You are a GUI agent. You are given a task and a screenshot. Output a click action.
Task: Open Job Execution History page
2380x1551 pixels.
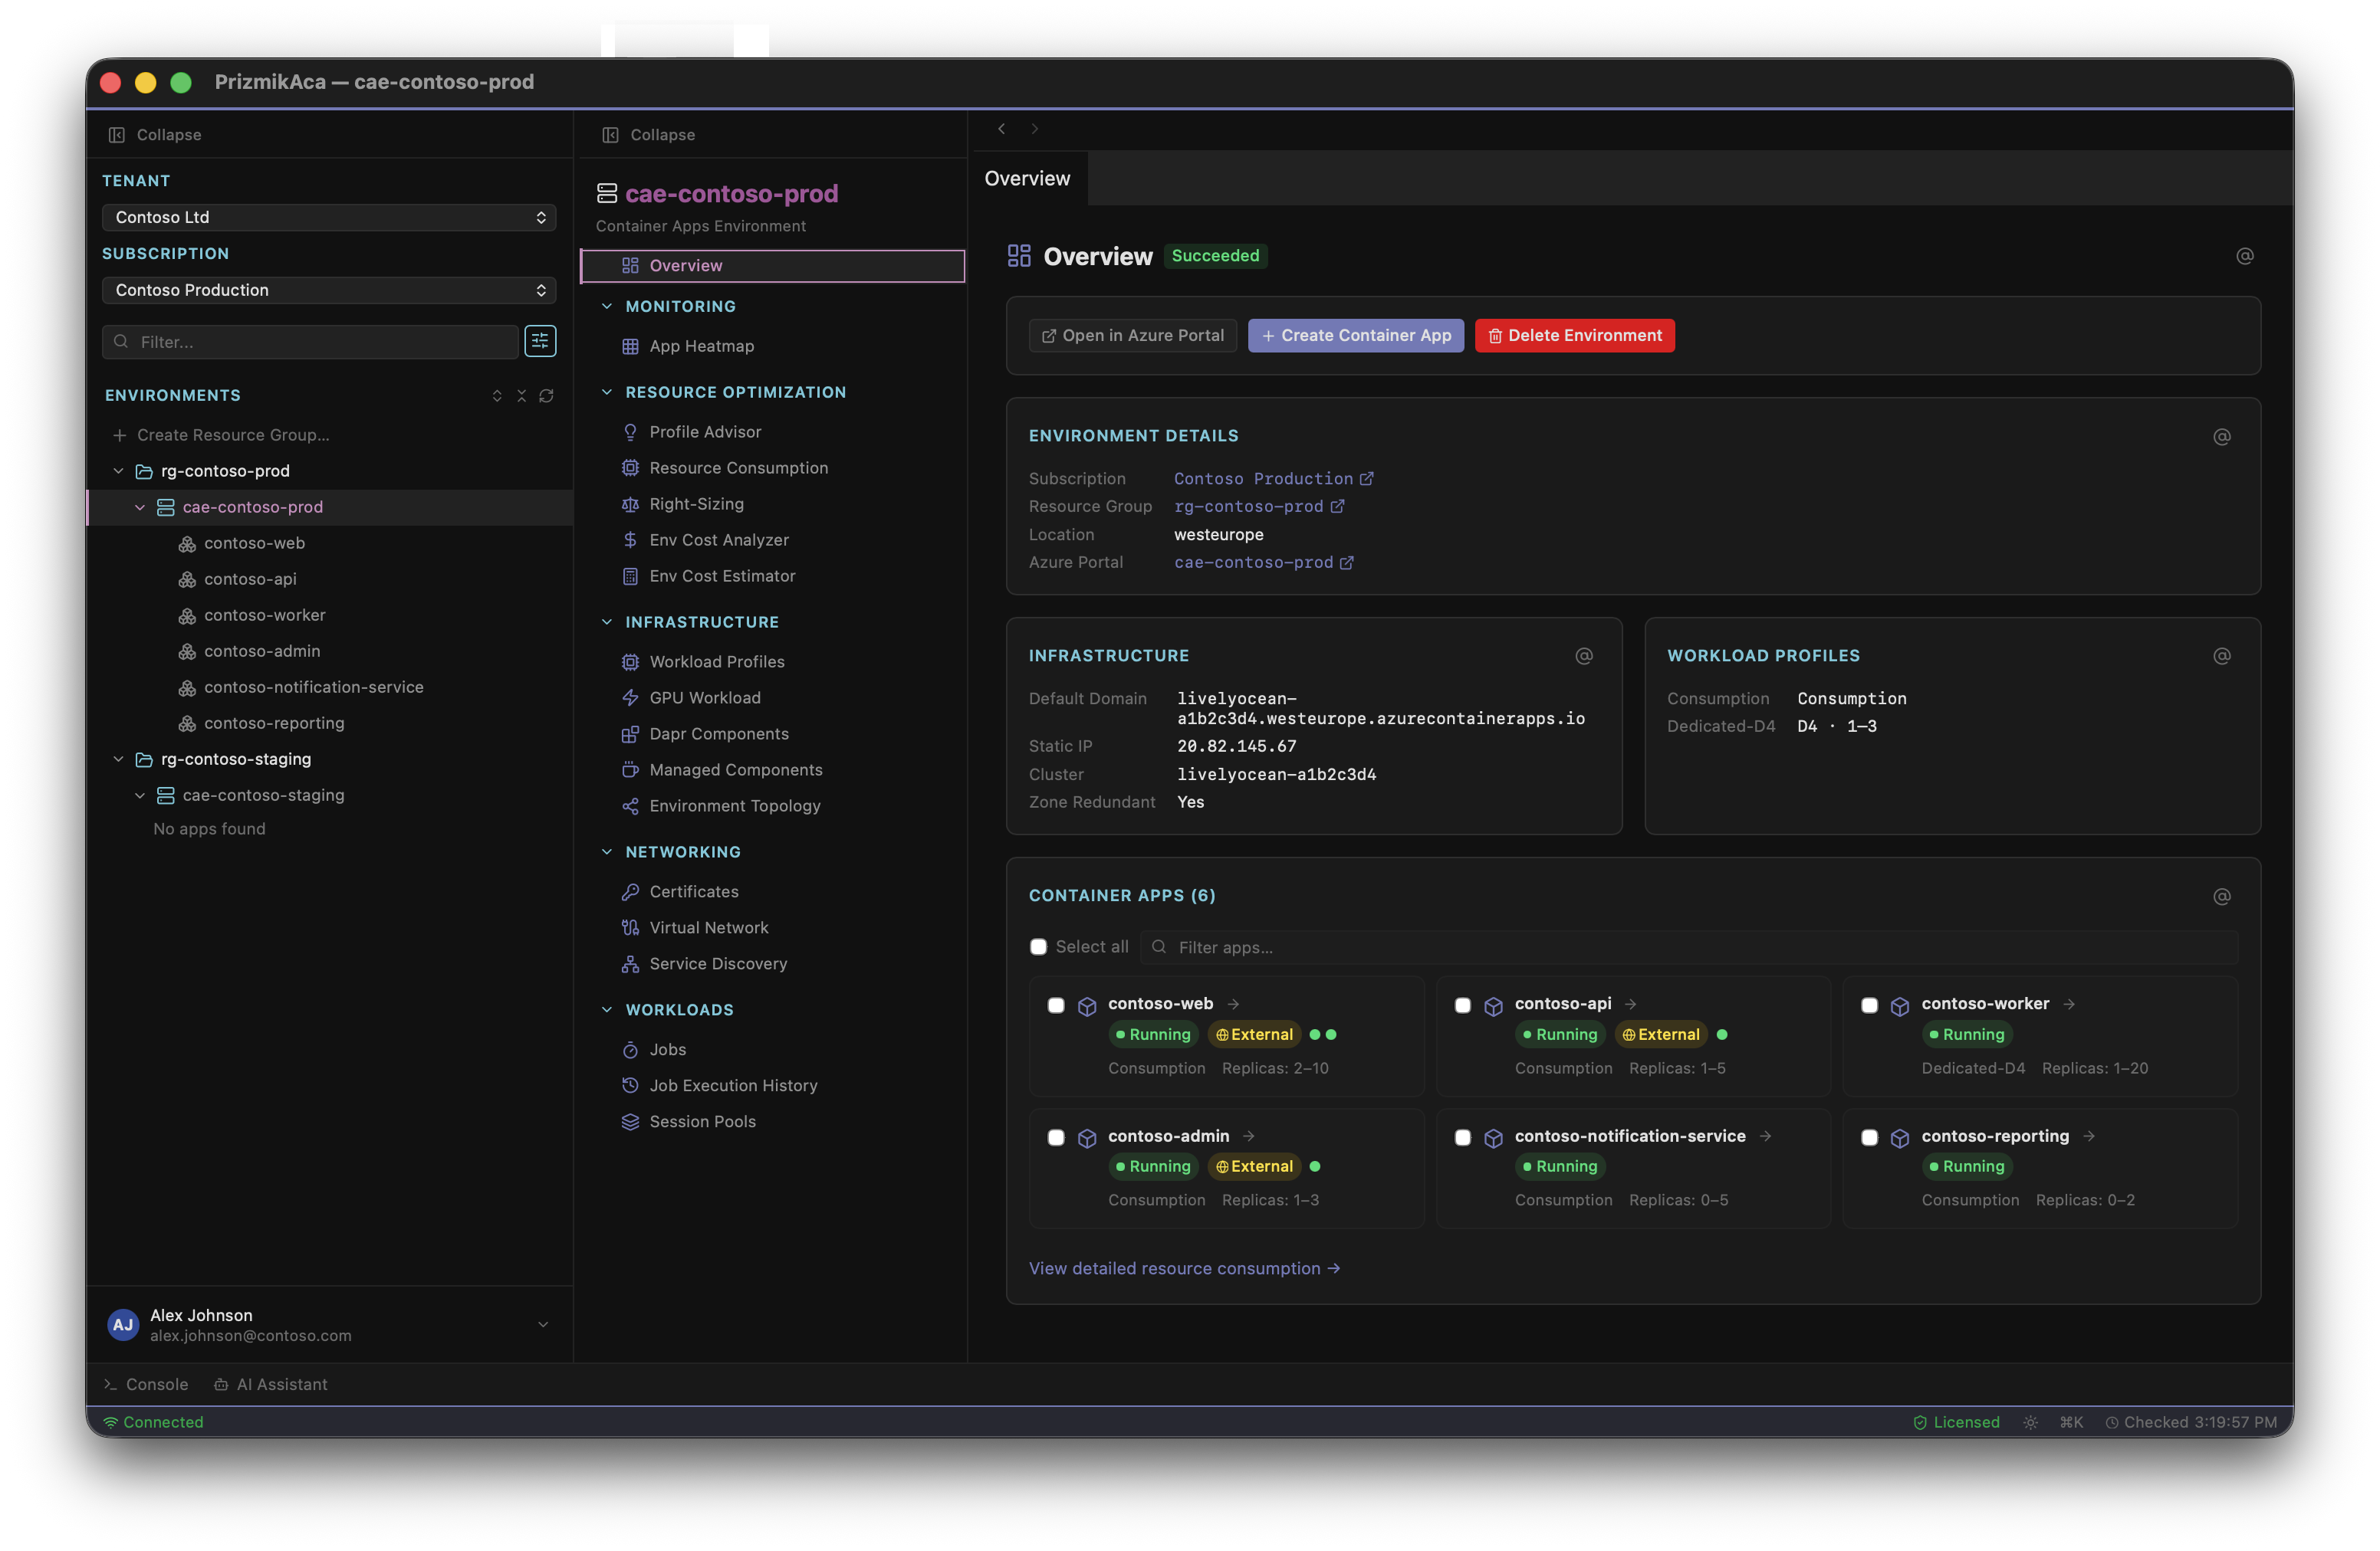733,1087
